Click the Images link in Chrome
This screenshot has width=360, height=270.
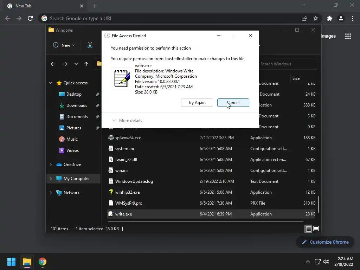[x=328, y=36]
